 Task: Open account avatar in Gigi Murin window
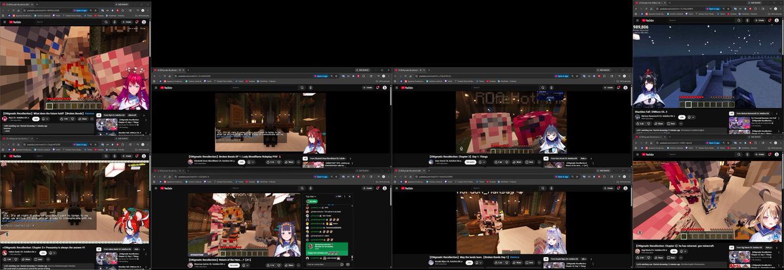pos(776,155)
